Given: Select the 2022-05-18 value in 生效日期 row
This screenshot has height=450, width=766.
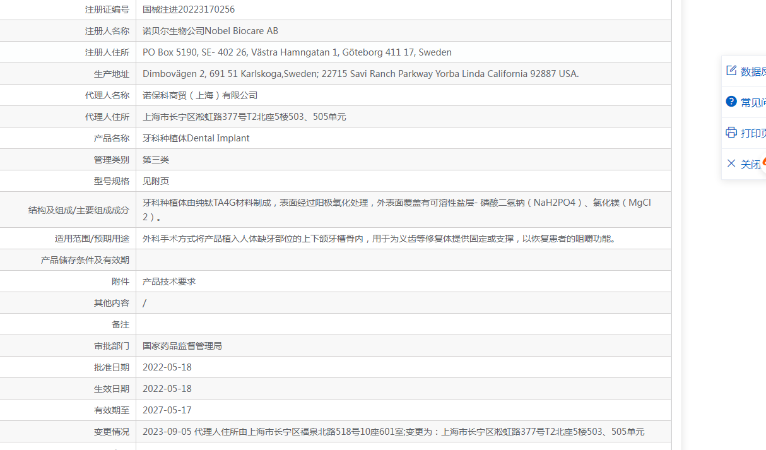Looking at the screenshot, I should pos(167,389).
